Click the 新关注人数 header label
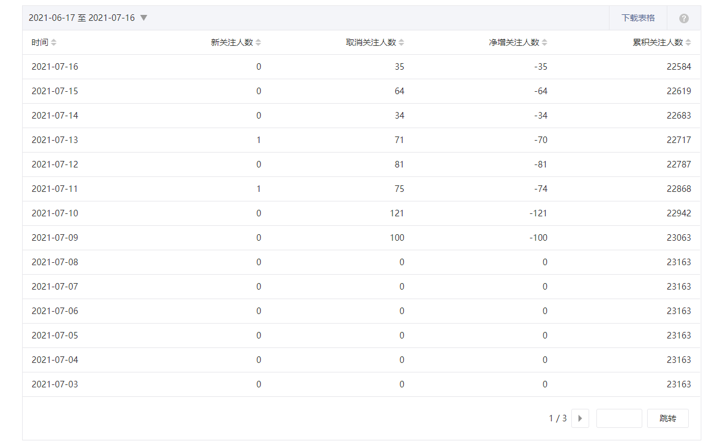Screen dimensions: 724x441 [232, 43]
